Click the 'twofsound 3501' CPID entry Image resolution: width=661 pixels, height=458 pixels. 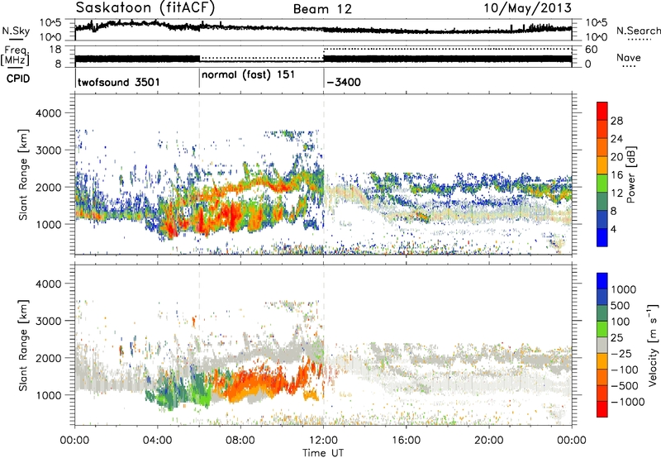click(x=119, y=82)
